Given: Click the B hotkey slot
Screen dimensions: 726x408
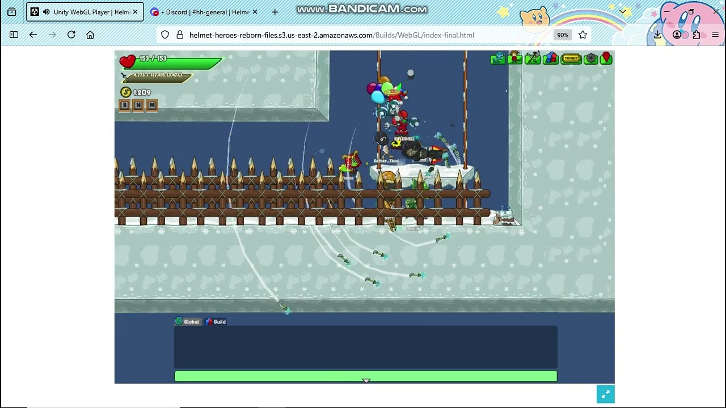Looking at the screenshot, I should click(125, 105).
